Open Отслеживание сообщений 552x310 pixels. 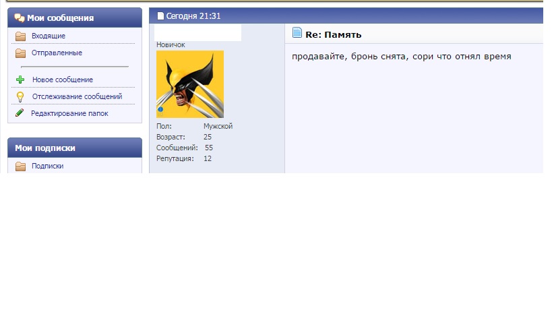(x=77, y=97)
